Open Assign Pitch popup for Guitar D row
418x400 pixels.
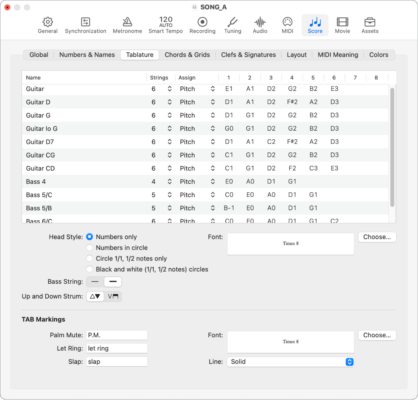coord(197,102)
